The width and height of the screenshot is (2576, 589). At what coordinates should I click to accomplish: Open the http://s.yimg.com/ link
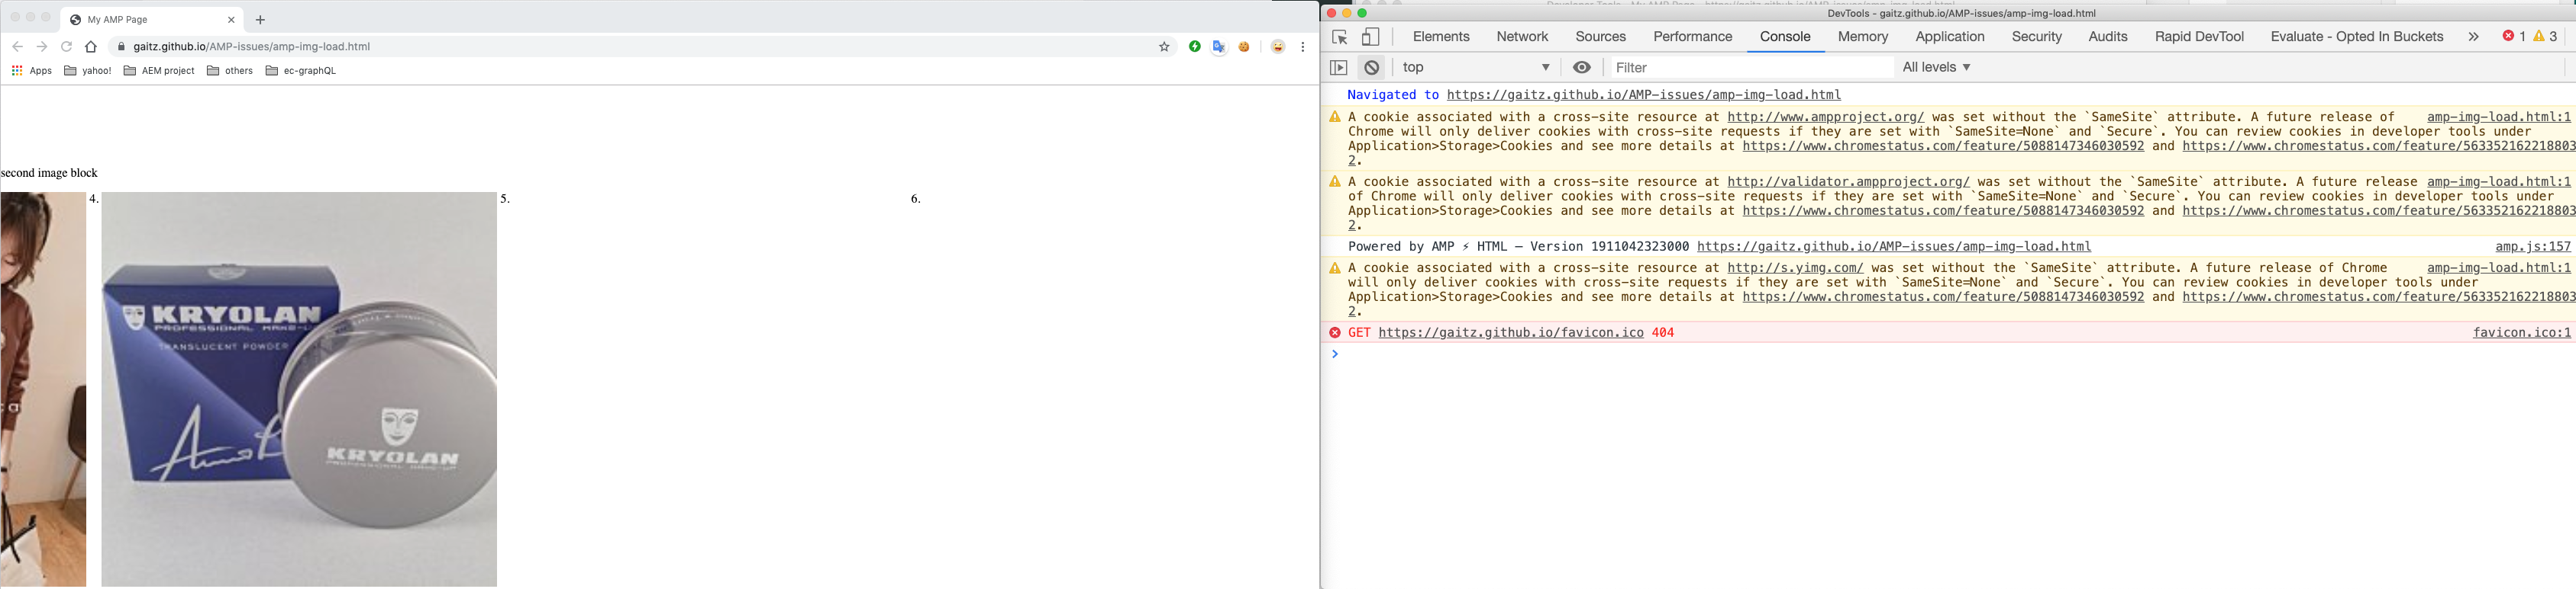click(x=1795, y=268)
